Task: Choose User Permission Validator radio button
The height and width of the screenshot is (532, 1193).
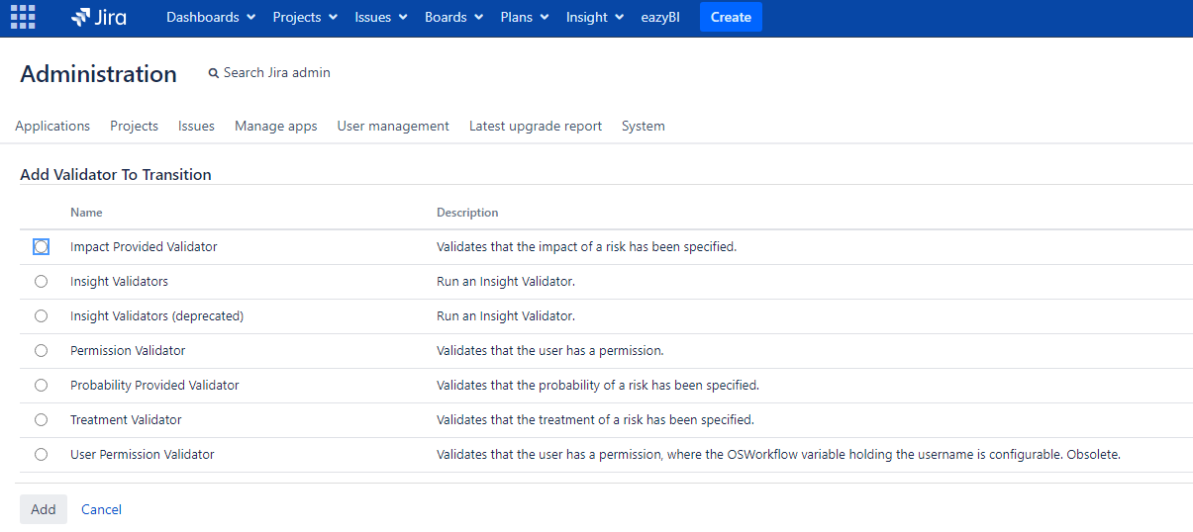Action: click(41, 455)
